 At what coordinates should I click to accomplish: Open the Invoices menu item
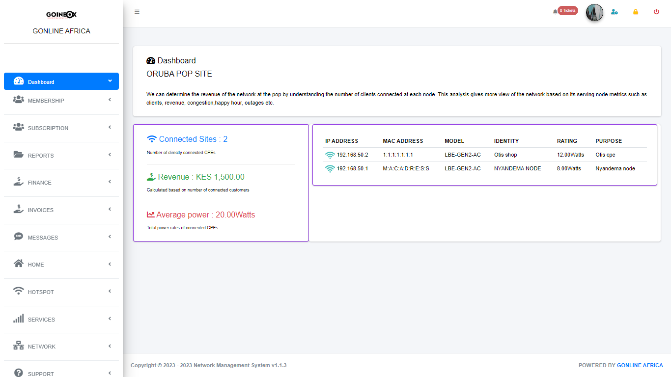[41, 210]
